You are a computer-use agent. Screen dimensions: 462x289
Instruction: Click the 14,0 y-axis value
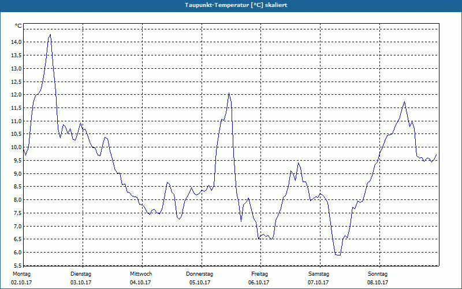16,42
